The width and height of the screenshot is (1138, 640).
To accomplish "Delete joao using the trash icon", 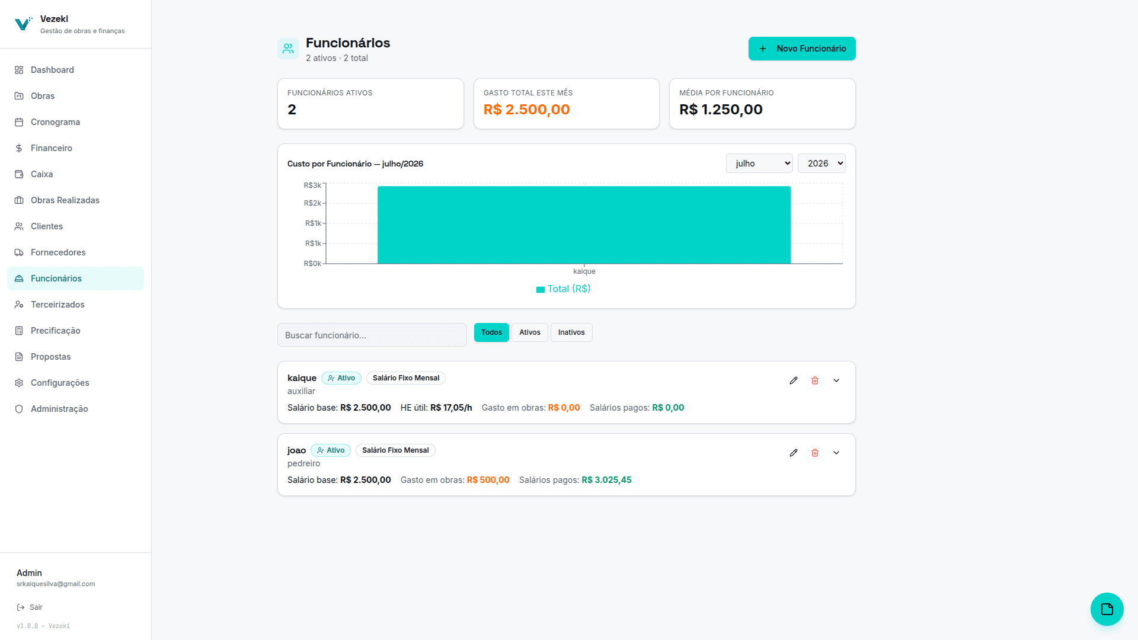I will [815, 453].
